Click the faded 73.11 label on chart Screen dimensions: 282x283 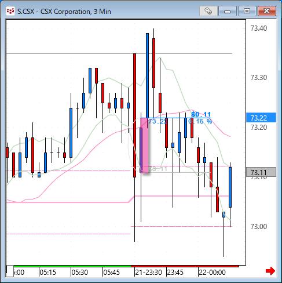point(158,169)
